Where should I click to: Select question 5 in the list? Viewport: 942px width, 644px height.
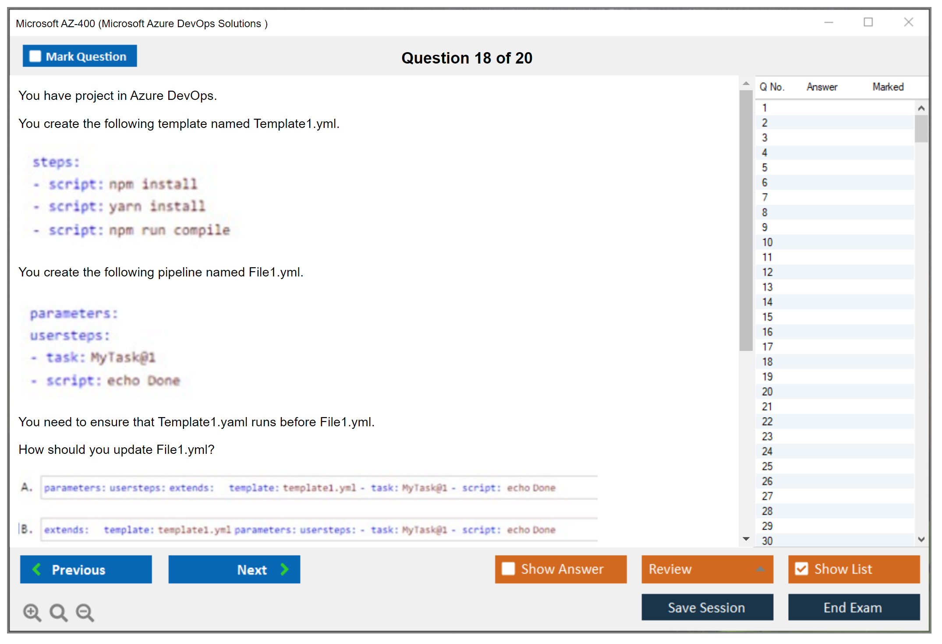765,168
